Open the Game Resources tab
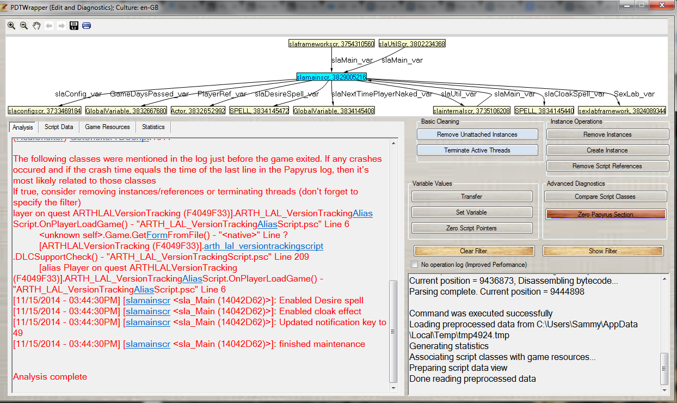The width and height of the screenshot is (677, 403). (x=107, y=127)
